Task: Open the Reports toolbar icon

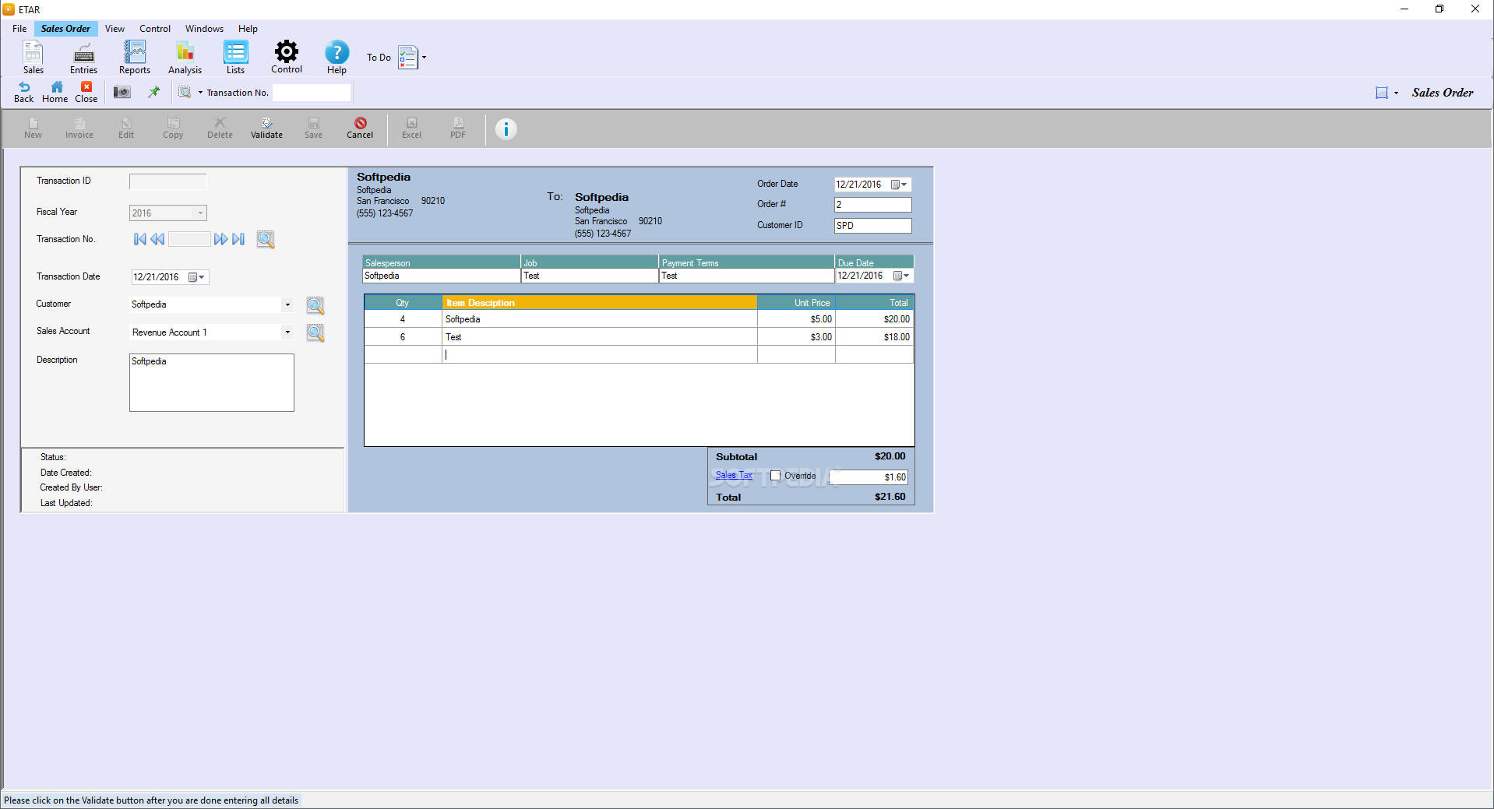Action: point(134,58)
